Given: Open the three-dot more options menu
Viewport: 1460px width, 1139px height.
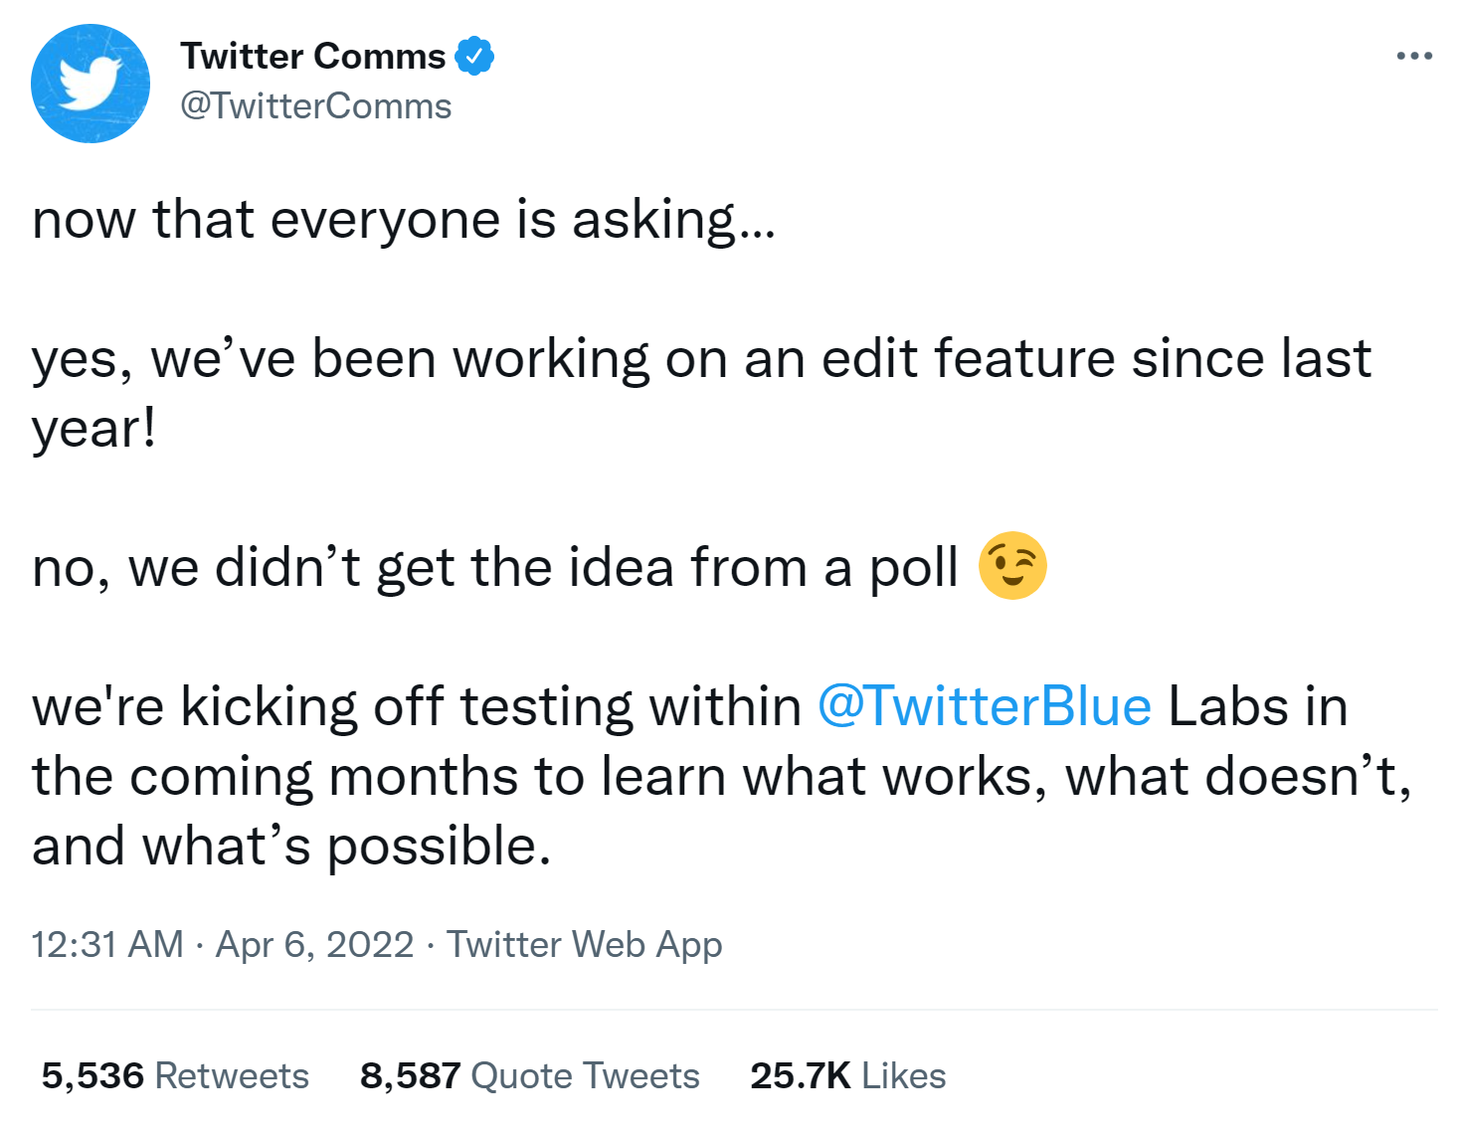Looking at the screenshot, I should pyautogui.click(x=1413, y=56).
